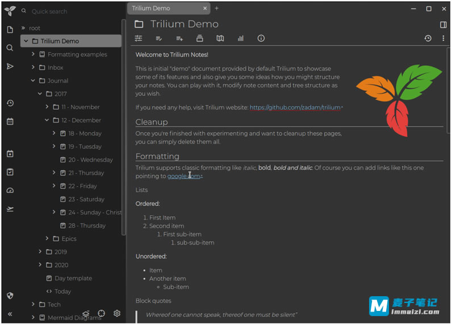
Task: Select the 23 - Saturday note
Action: coord(86,199)
